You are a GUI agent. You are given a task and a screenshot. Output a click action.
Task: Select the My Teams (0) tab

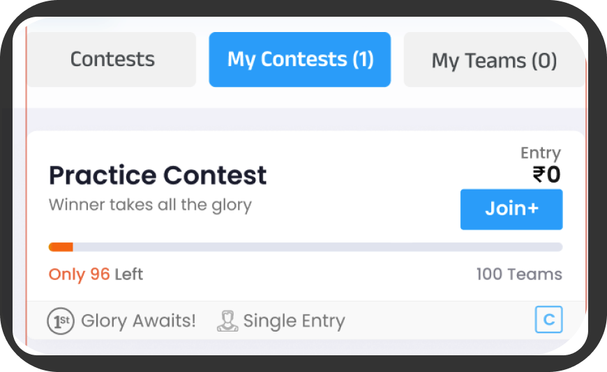495,59
